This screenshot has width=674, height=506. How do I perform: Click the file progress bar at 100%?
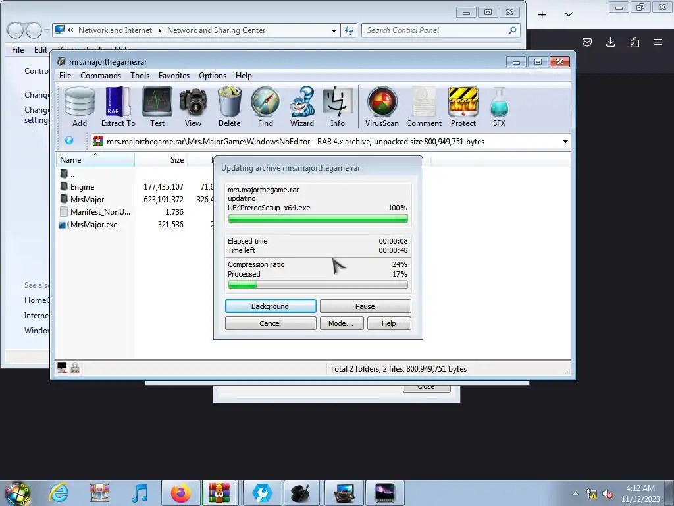coord(318,219)
